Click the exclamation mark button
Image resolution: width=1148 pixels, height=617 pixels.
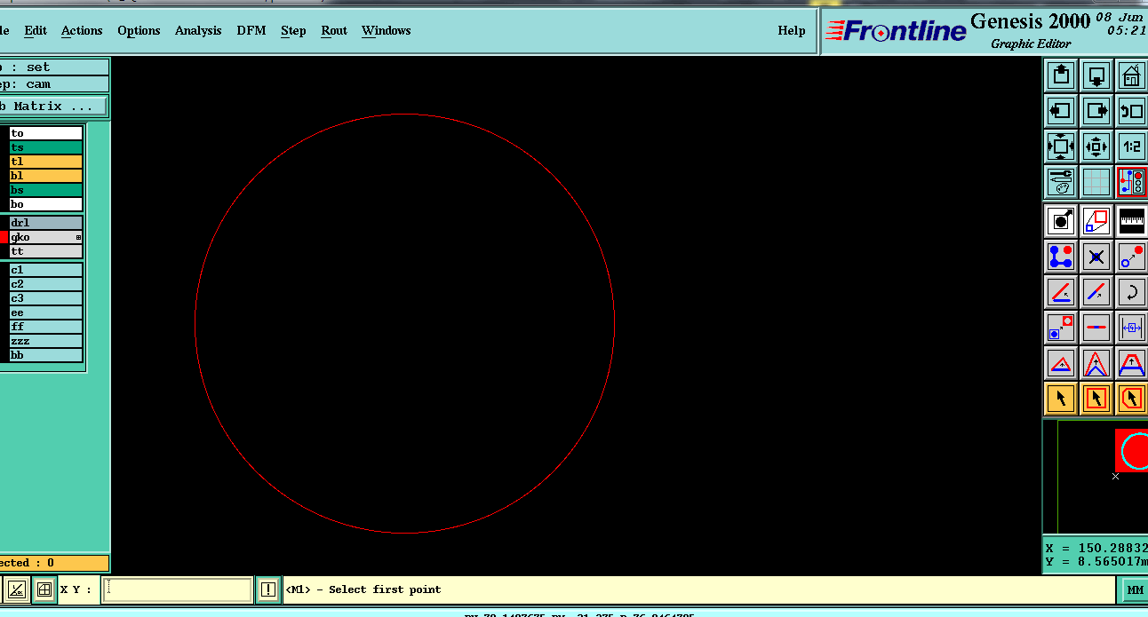coord(268,589)
